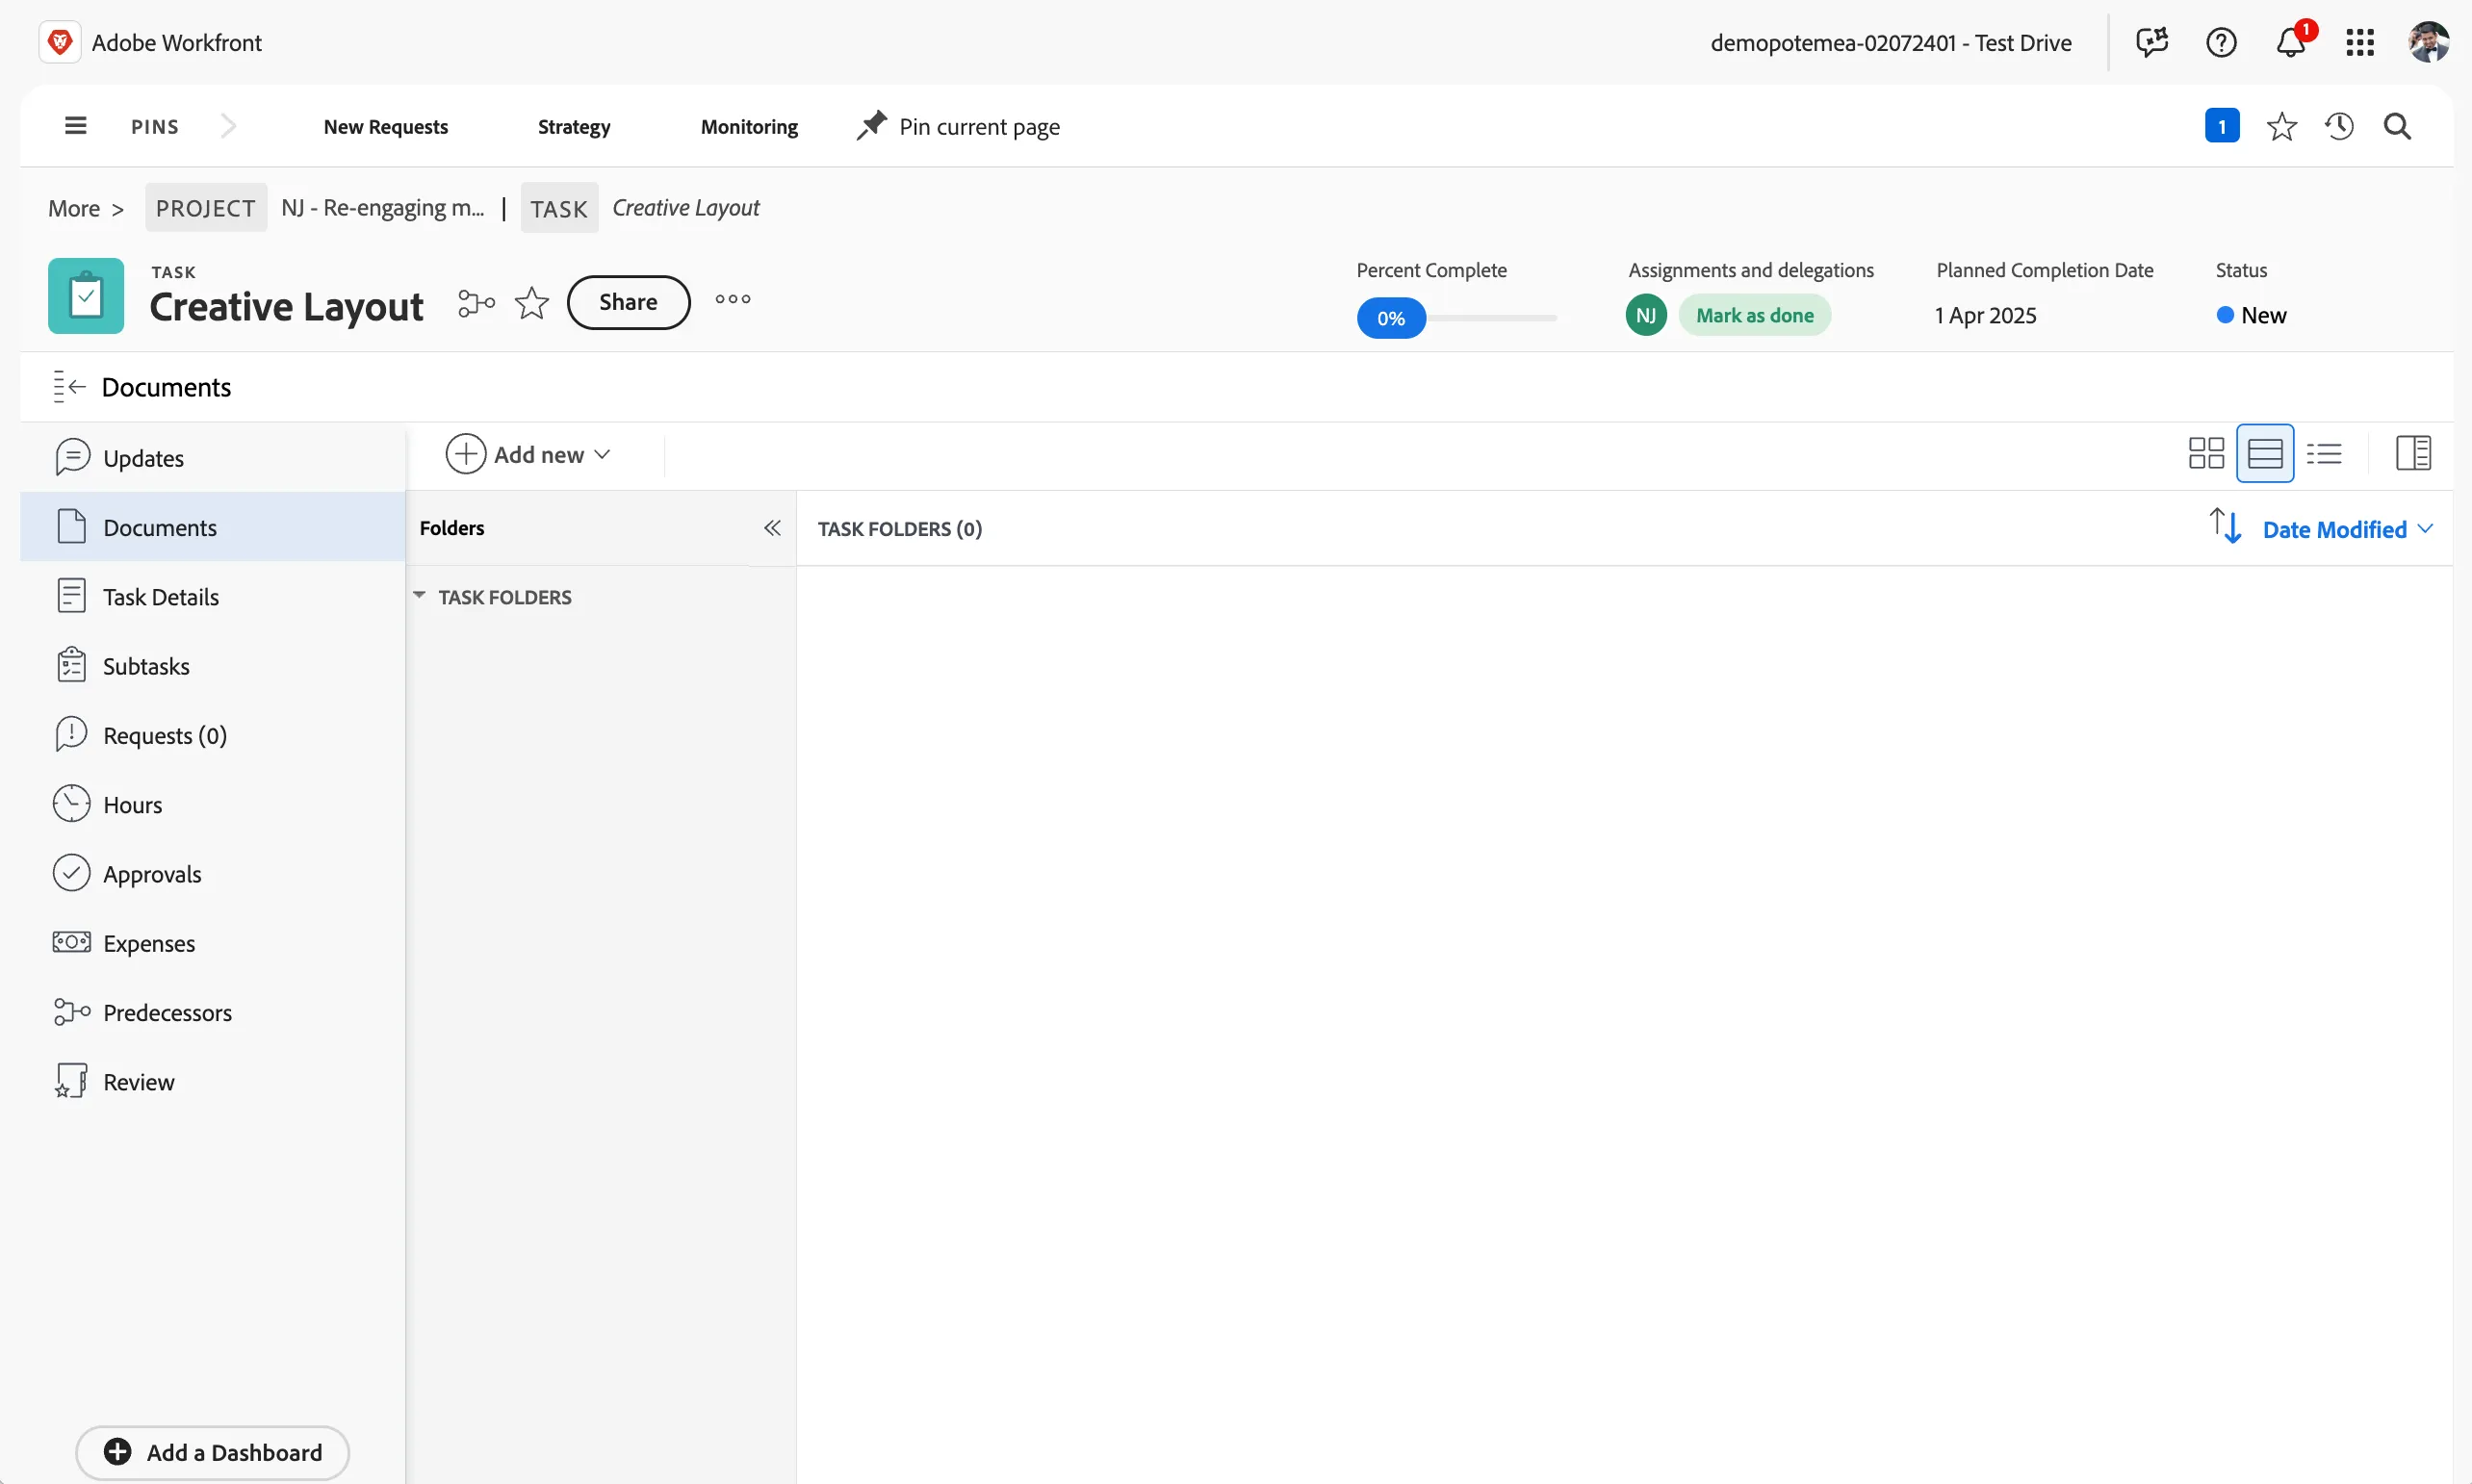Click Pin current page

[x=958, y=126]
